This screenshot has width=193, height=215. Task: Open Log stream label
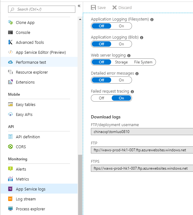coord(26,199)
